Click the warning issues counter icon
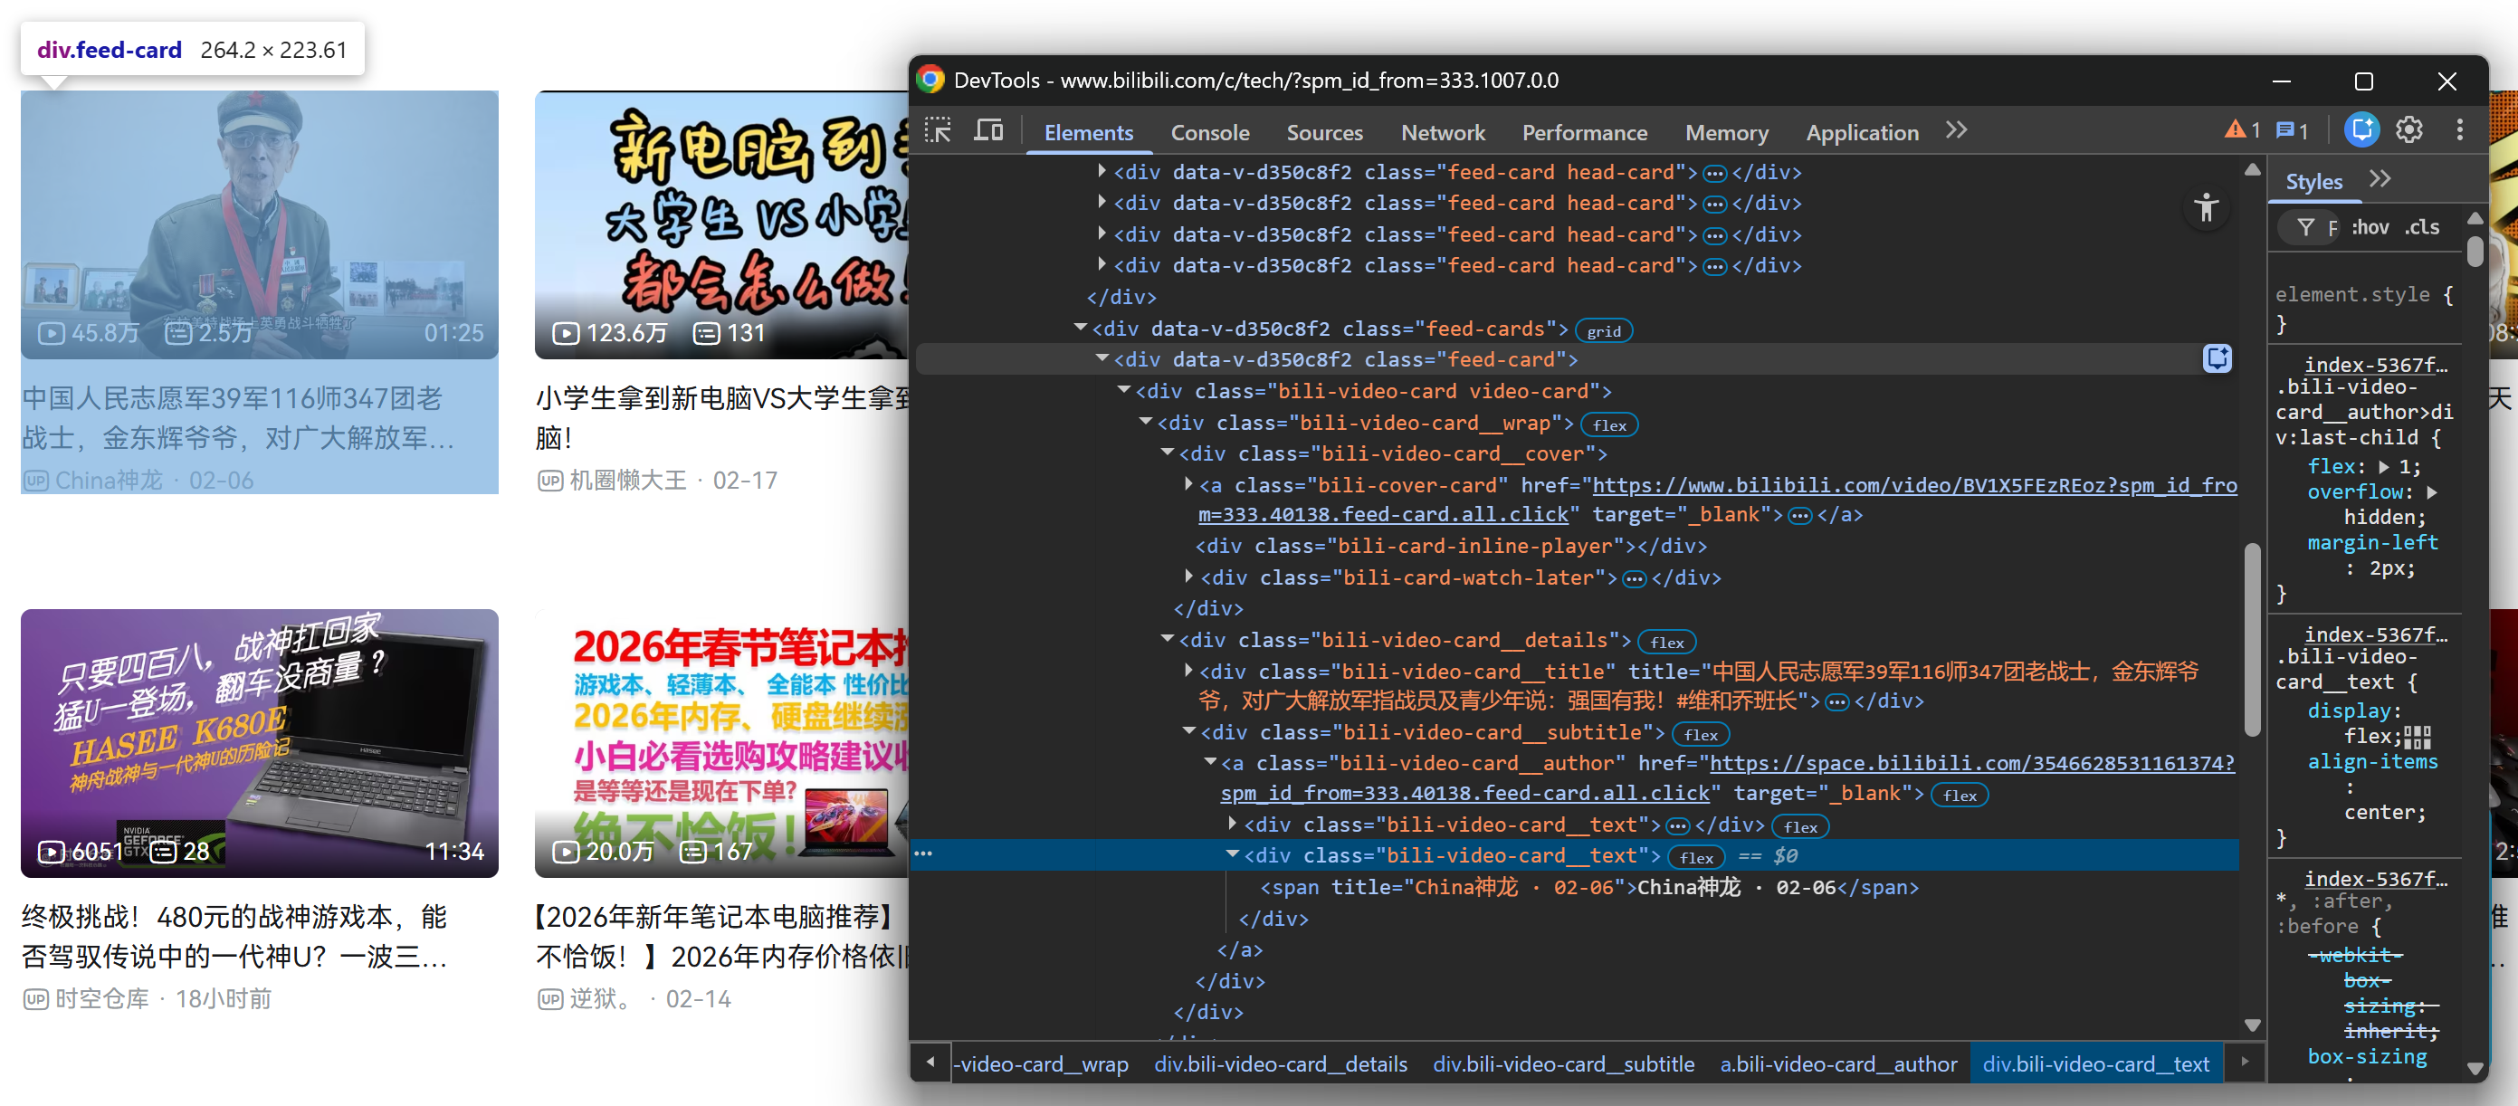The height and width of the screenshot is (1106, 2518). 2242,131
